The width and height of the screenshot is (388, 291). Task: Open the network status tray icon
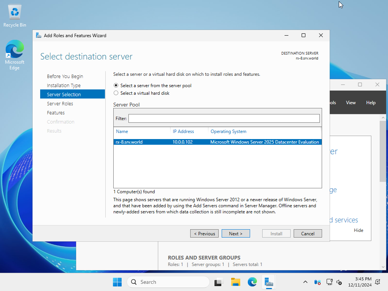pos(329,282)
